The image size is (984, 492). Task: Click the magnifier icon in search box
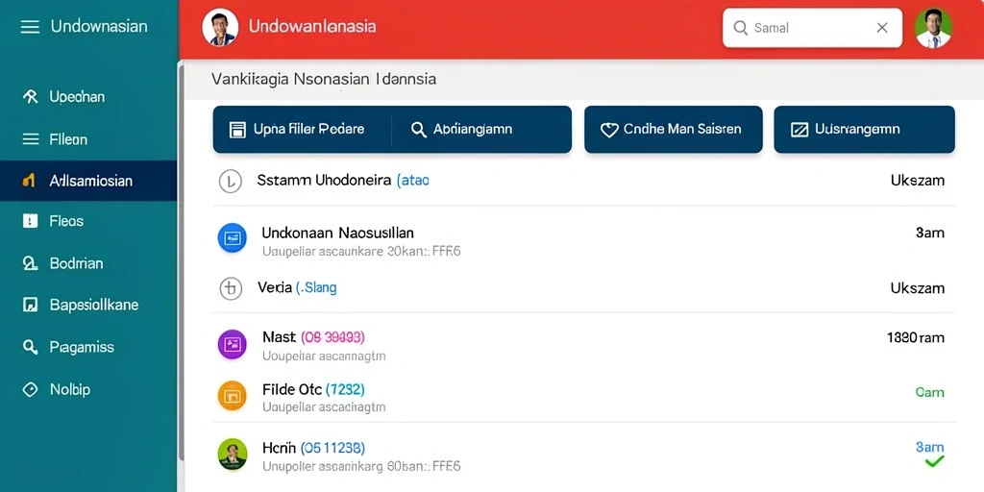pyautogui.click(x=741, y=28)
